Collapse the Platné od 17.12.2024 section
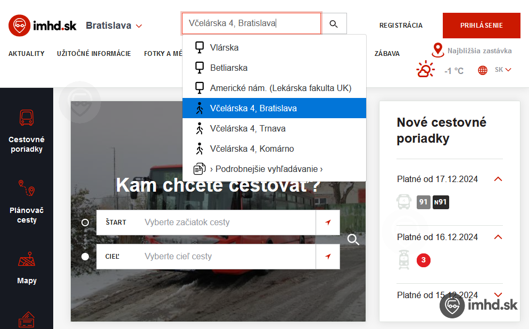Viewport: 529px width, 329px height. pos(498,179)
